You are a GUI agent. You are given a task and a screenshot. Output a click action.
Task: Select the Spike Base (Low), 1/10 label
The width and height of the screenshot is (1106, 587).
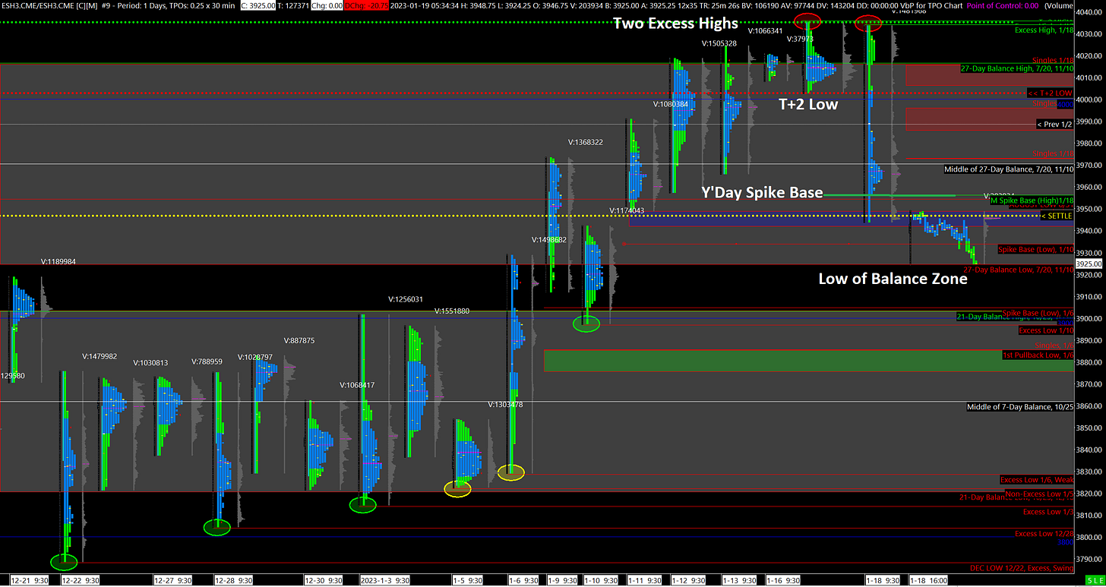click(1035, 249)
